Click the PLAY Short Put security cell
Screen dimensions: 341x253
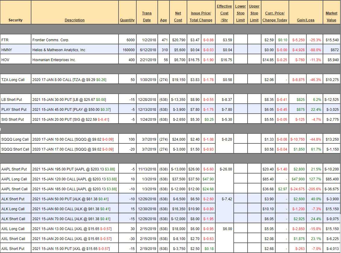coord(16,109)
